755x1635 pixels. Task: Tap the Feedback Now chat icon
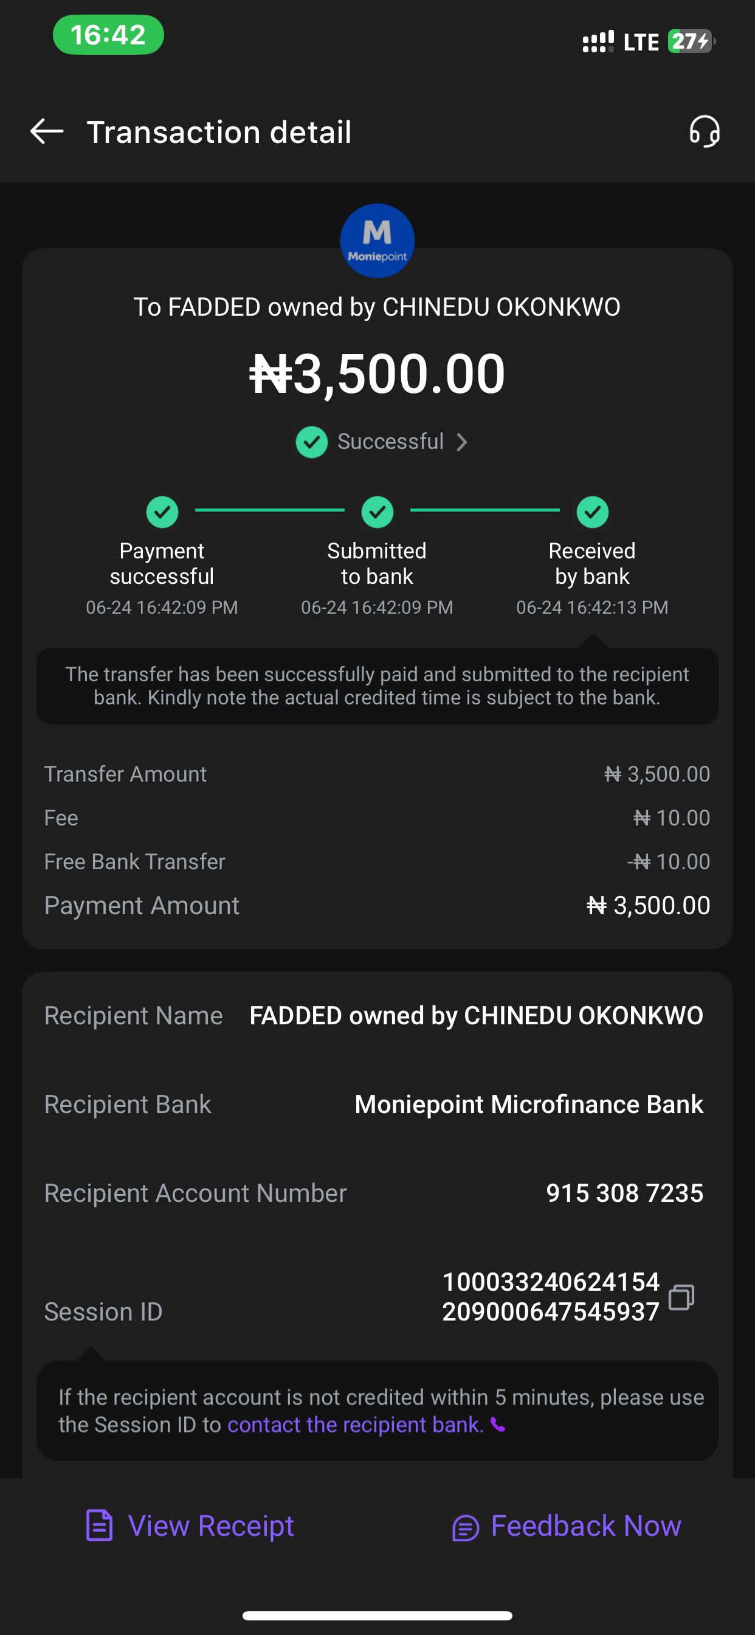[465, 1527]
